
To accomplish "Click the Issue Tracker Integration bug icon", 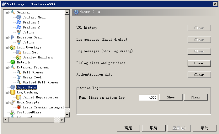I will point(19,107).
